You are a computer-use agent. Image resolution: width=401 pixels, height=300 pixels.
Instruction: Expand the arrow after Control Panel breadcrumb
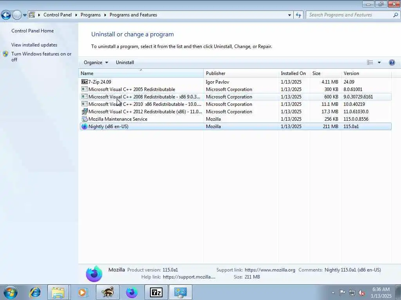click(76, 15)
